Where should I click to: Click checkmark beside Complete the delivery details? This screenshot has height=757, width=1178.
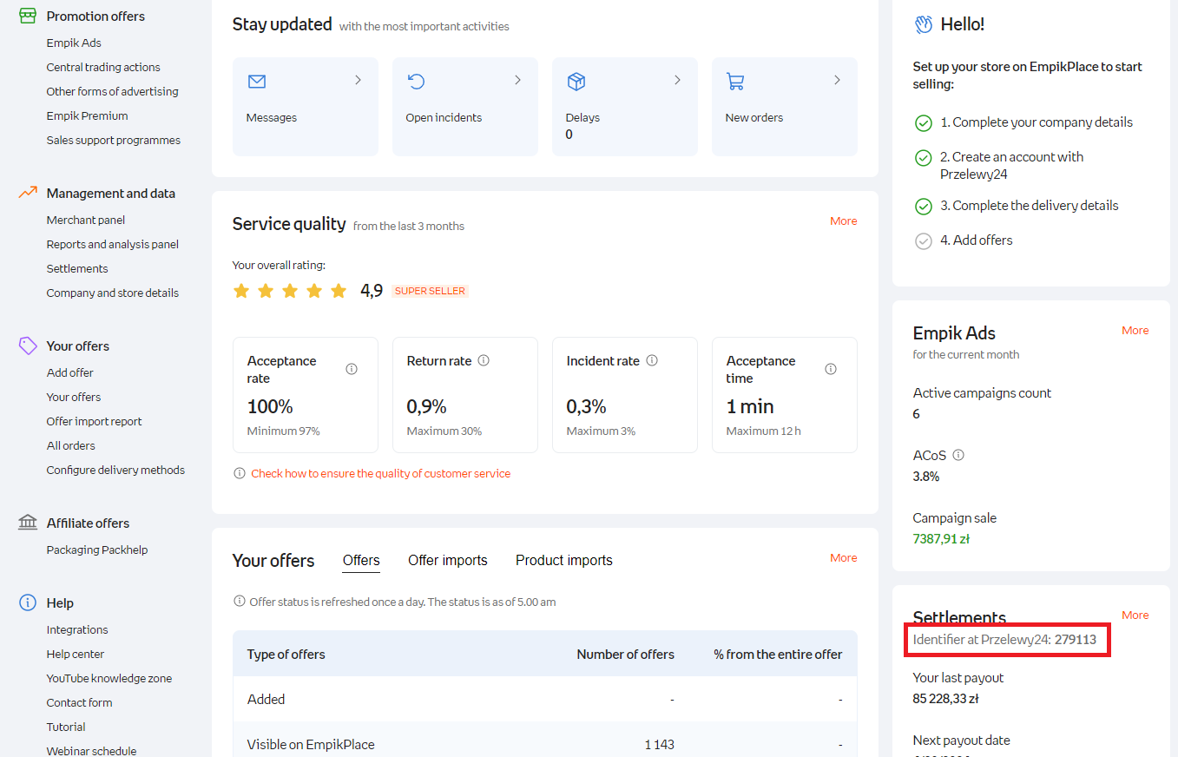tap(924, 207)
